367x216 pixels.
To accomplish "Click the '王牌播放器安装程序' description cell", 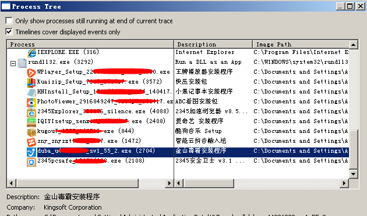I will click(204, 72).
